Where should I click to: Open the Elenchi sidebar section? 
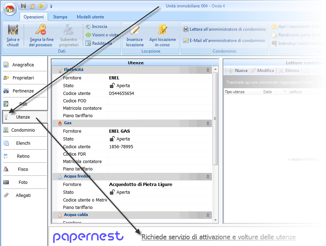coord(25,143)
